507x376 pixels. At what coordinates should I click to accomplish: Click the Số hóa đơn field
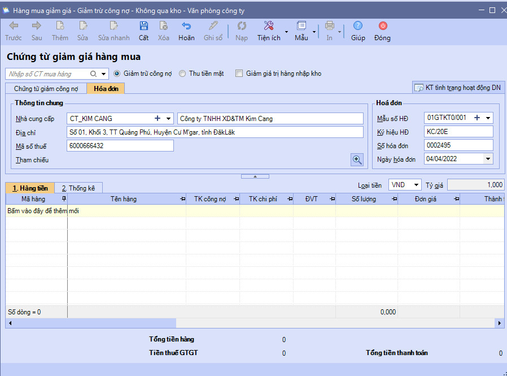[x=458, y=145]
